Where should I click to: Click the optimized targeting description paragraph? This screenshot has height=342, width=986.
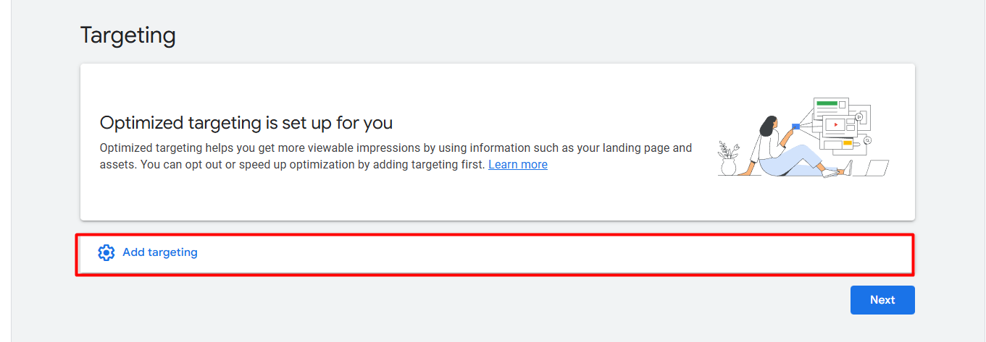pyautogui.click(x=396, y=155)
